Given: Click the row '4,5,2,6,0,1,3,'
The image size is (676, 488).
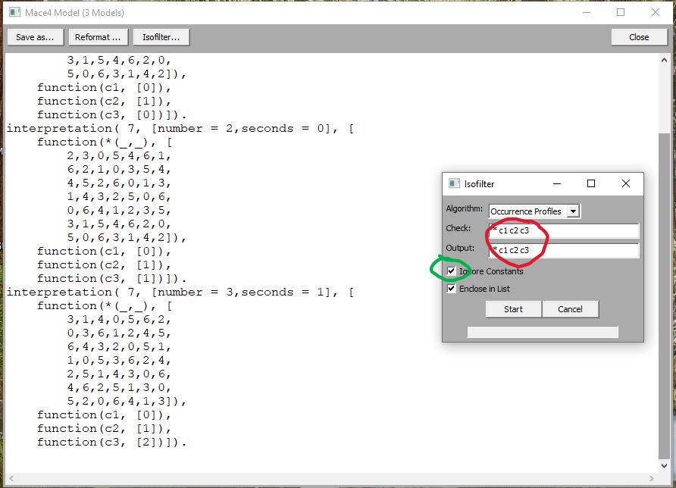Looking at the screenshot, I should [x=119, y=183].
